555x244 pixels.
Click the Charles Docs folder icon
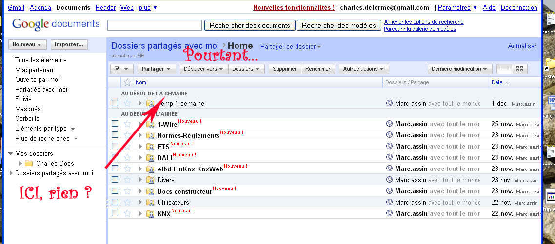[29, 163]
